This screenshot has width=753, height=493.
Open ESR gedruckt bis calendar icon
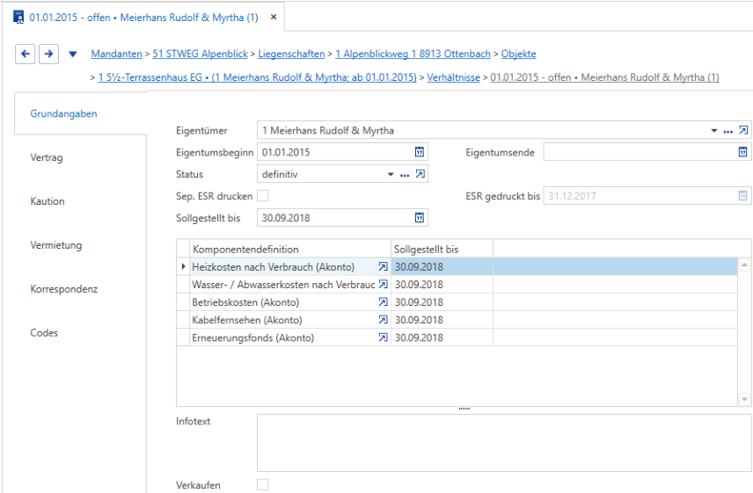[742, 196]
